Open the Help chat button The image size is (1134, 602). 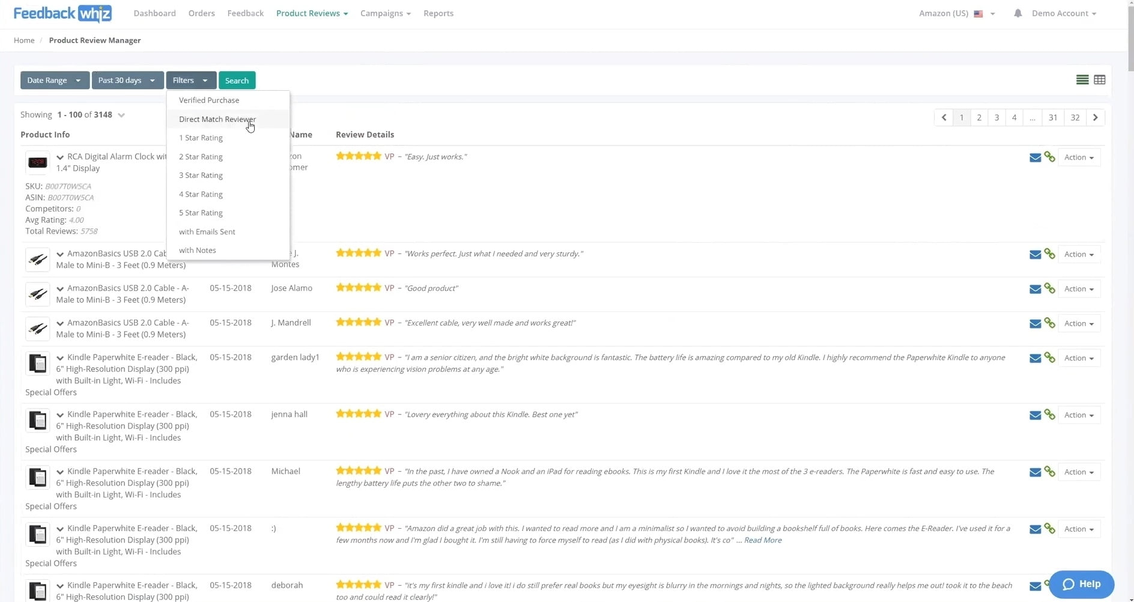point(1082,584)
